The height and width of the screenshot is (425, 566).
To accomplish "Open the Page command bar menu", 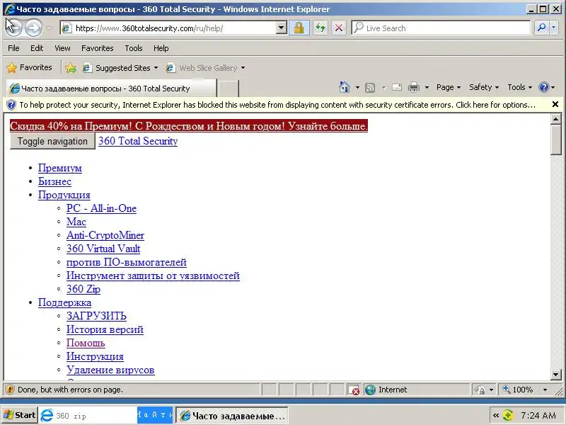I will click(x=449, y=87).
